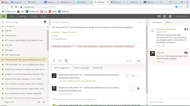Open the File menu
The image size is (190, 106).
coord(12,16)
